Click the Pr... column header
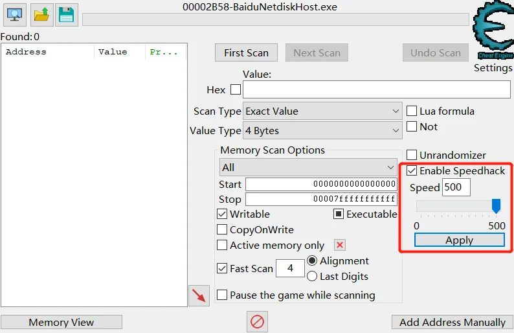The height and width of the screenshot is (333, 514). [x=166, y=52]
